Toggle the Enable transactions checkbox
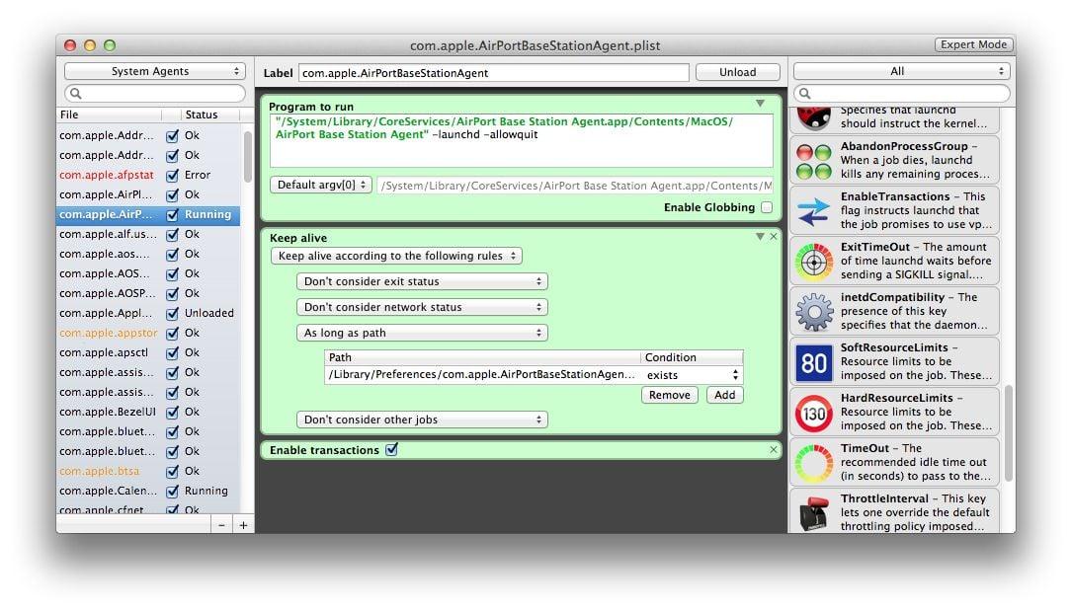This screenshot has width=1072, height=611. click(391, 449)
